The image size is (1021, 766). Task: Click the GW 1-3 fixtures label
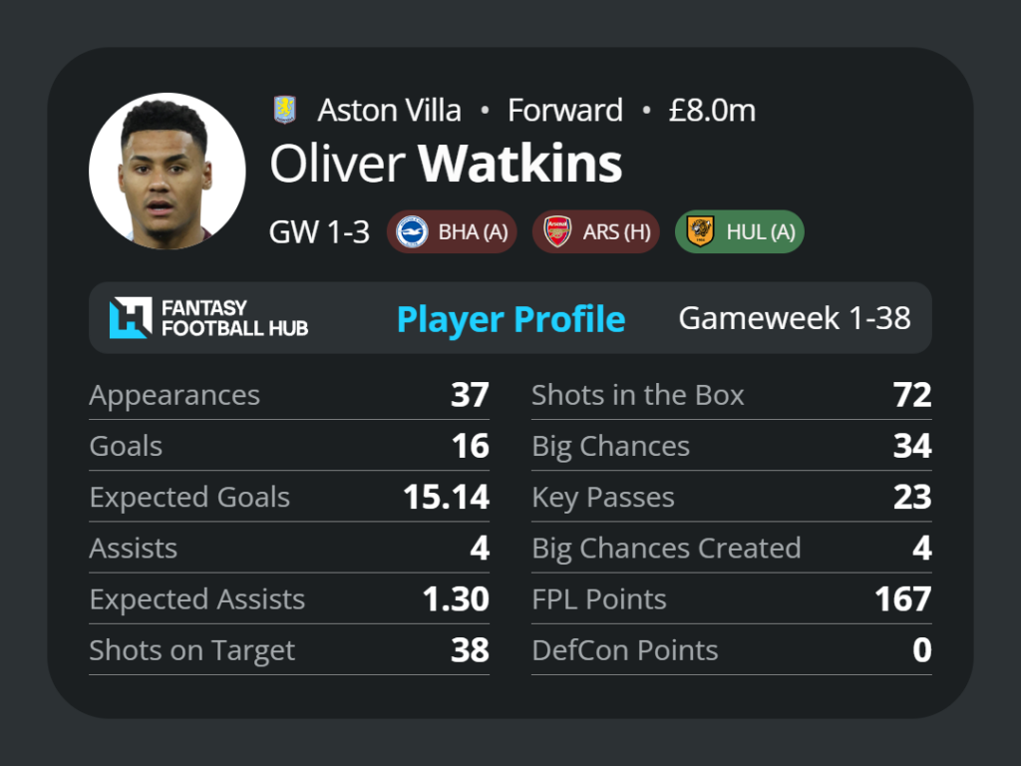point(319,231)
